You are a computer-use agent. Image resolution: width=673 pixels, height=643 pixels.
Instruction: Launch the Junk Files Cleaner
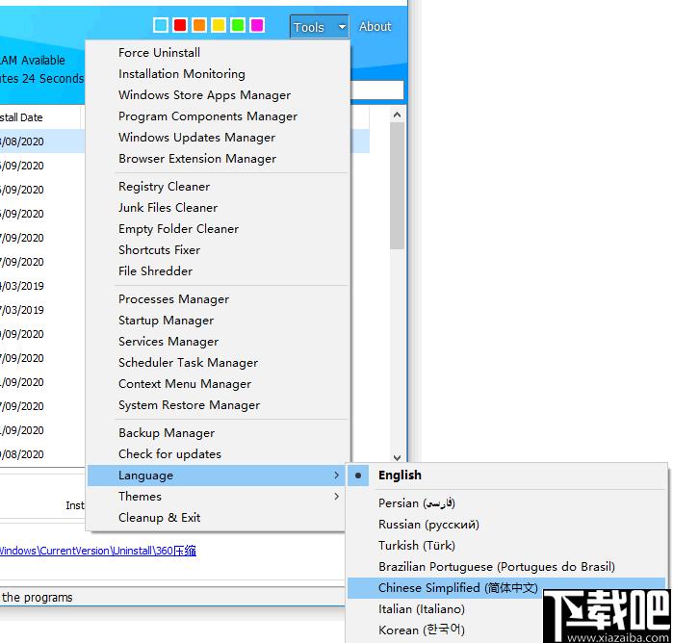point(218,208)
